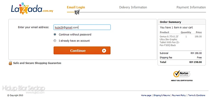This screenshot has height=106, width=212.
Task: Go to Delivery Information step
Action: [132, 7]
